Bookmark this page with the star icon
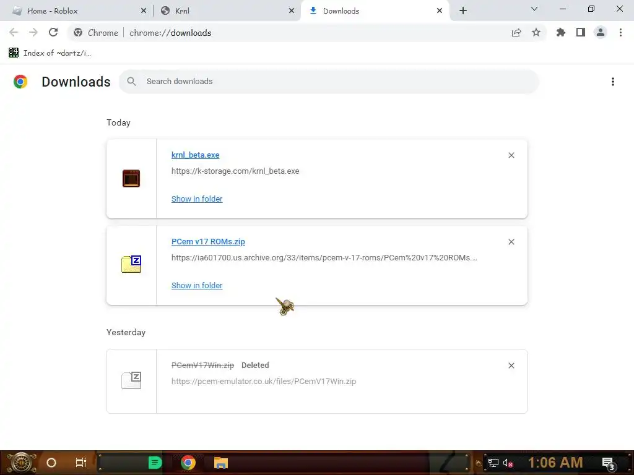Image resolution: width=634 pixels, height=475 pixels. point(536,32)
